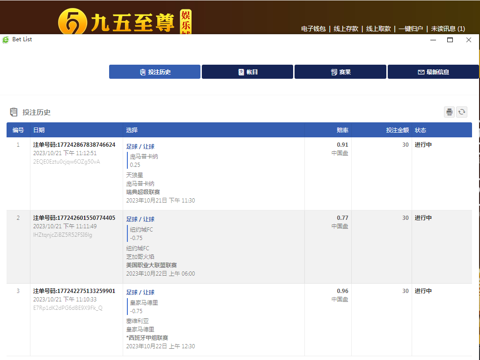This screenshot has height=360, width=480.
Task: Click 足球 / 让球 in second bet row
Action: 140,219
